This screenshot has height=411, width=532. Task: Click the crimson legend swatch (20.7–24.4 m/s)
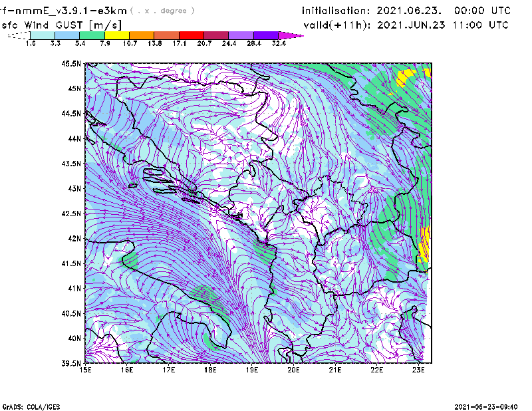[216, 35]
